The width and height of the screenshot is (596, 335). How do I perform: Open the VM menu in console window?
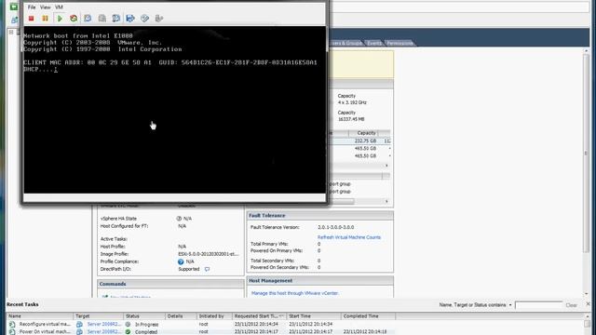coord(59,7)
